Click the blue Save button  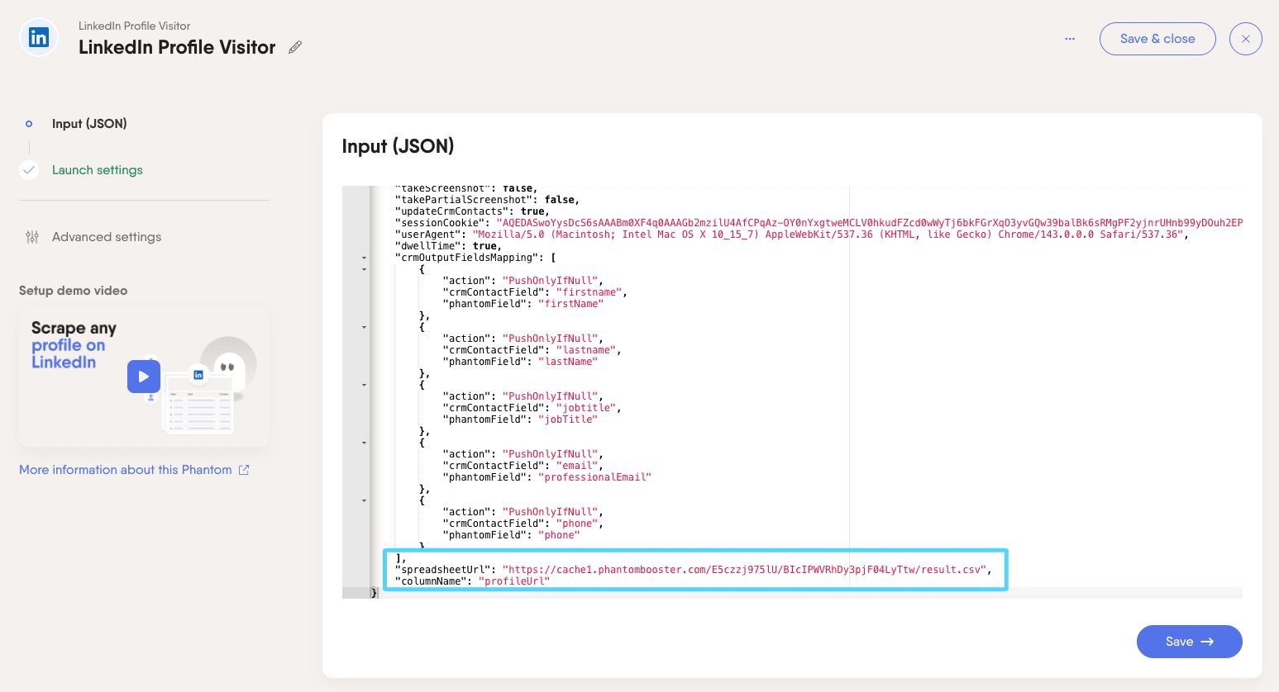click(x=1189, y=642)
